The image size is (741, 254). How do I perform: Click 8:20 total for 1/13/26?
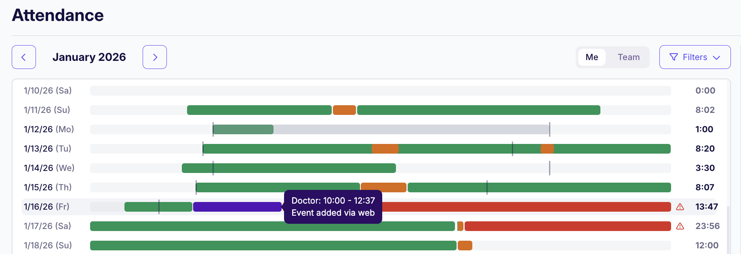pyautogui.click(x=705, y=149)
